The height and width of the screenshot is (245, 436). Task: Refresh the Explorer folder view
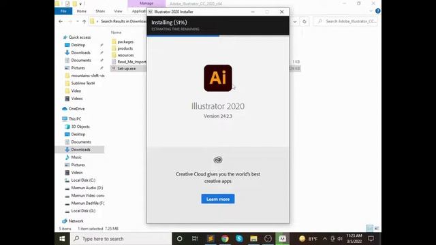click(x=305, y=21)
